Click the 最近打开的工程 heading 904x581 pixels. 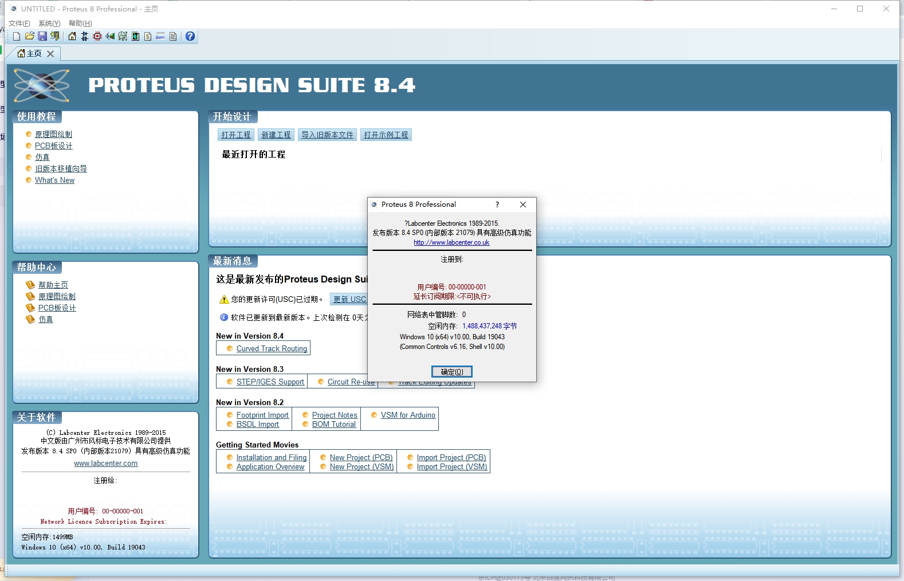pos(253,154)
